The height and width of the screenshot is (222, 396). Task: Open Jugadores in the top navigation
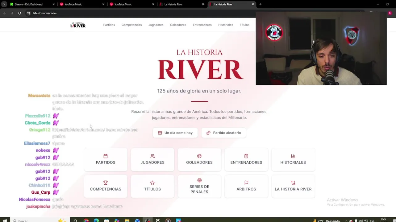(156, 25)
